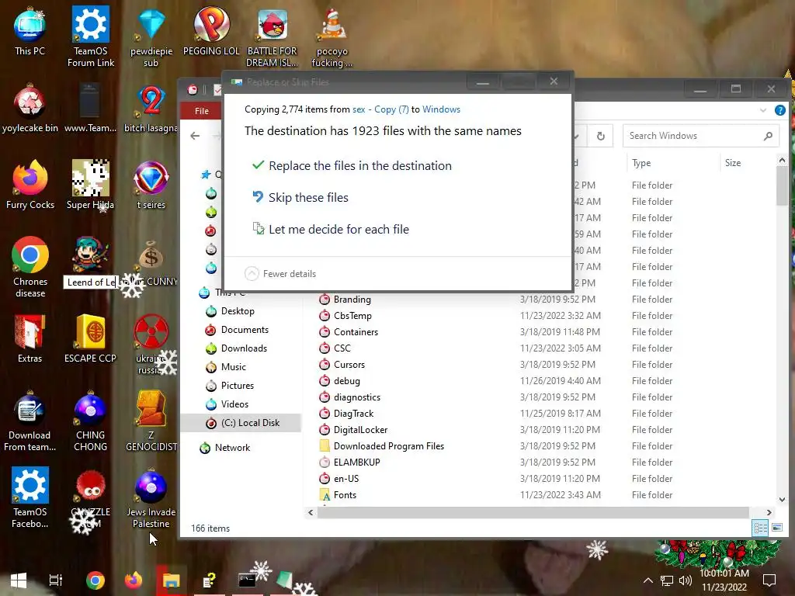Select the BATTLE FOR DREAM ISL... icon
The width and height of the screenshot is (795, 596).
[x=273, y=38]
